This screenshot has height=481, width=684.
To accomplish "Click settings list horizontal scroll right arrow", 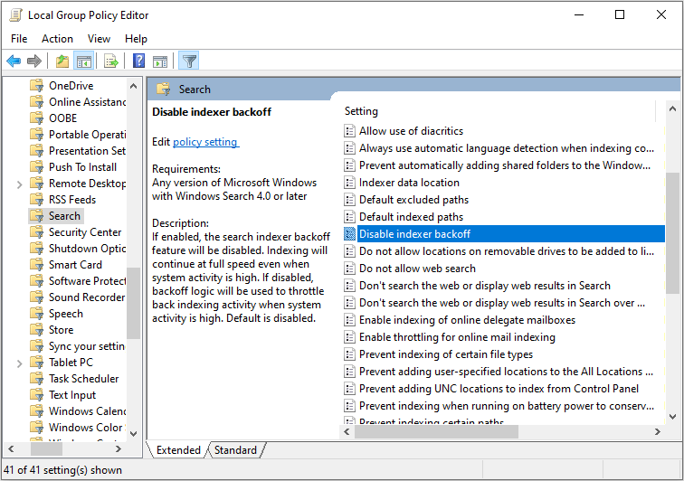I will [658, 431].
